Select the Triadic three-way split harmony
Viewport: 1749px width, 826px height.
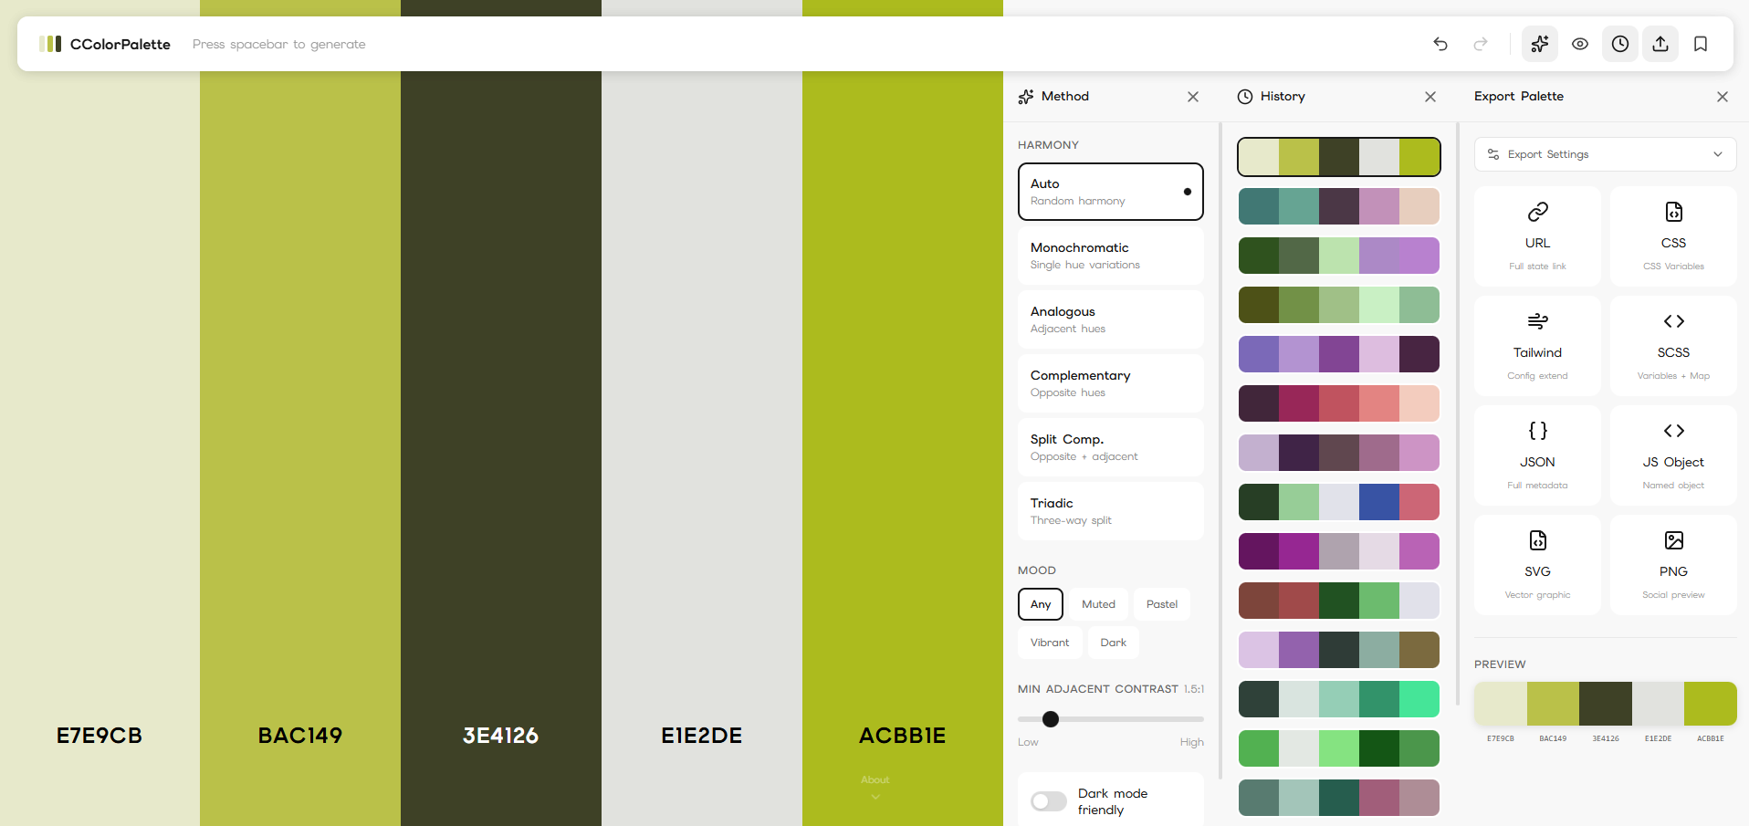pos(1110,511)
